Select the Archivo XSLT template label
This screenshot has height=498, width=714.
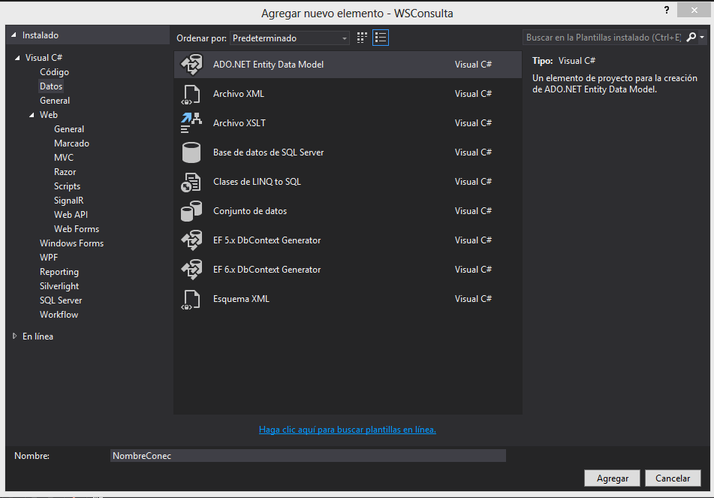(x=240, y=123)
